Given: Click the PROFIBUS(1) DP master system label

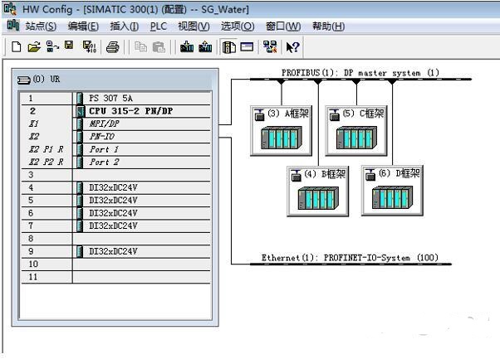Looking at the screenshot, I should pyautogui.click(x=360, y=73).
